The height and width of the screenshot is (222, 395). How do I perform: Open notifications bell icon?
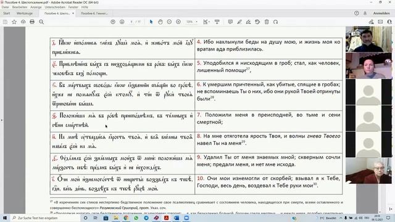(365, 13)
